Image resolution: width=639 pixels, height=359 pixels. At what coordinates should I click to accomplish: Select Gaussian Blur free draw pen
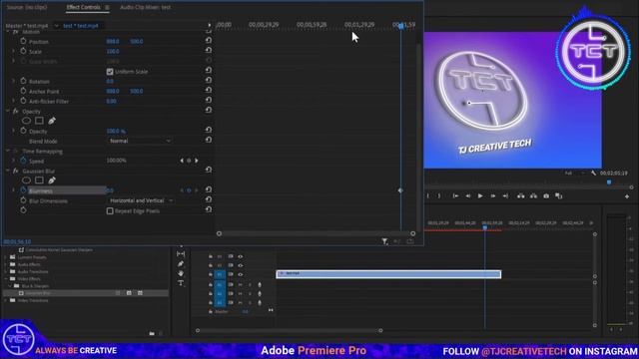pos(52,180)
